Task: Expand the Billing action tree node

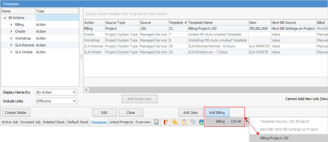Action: point(11,25)
